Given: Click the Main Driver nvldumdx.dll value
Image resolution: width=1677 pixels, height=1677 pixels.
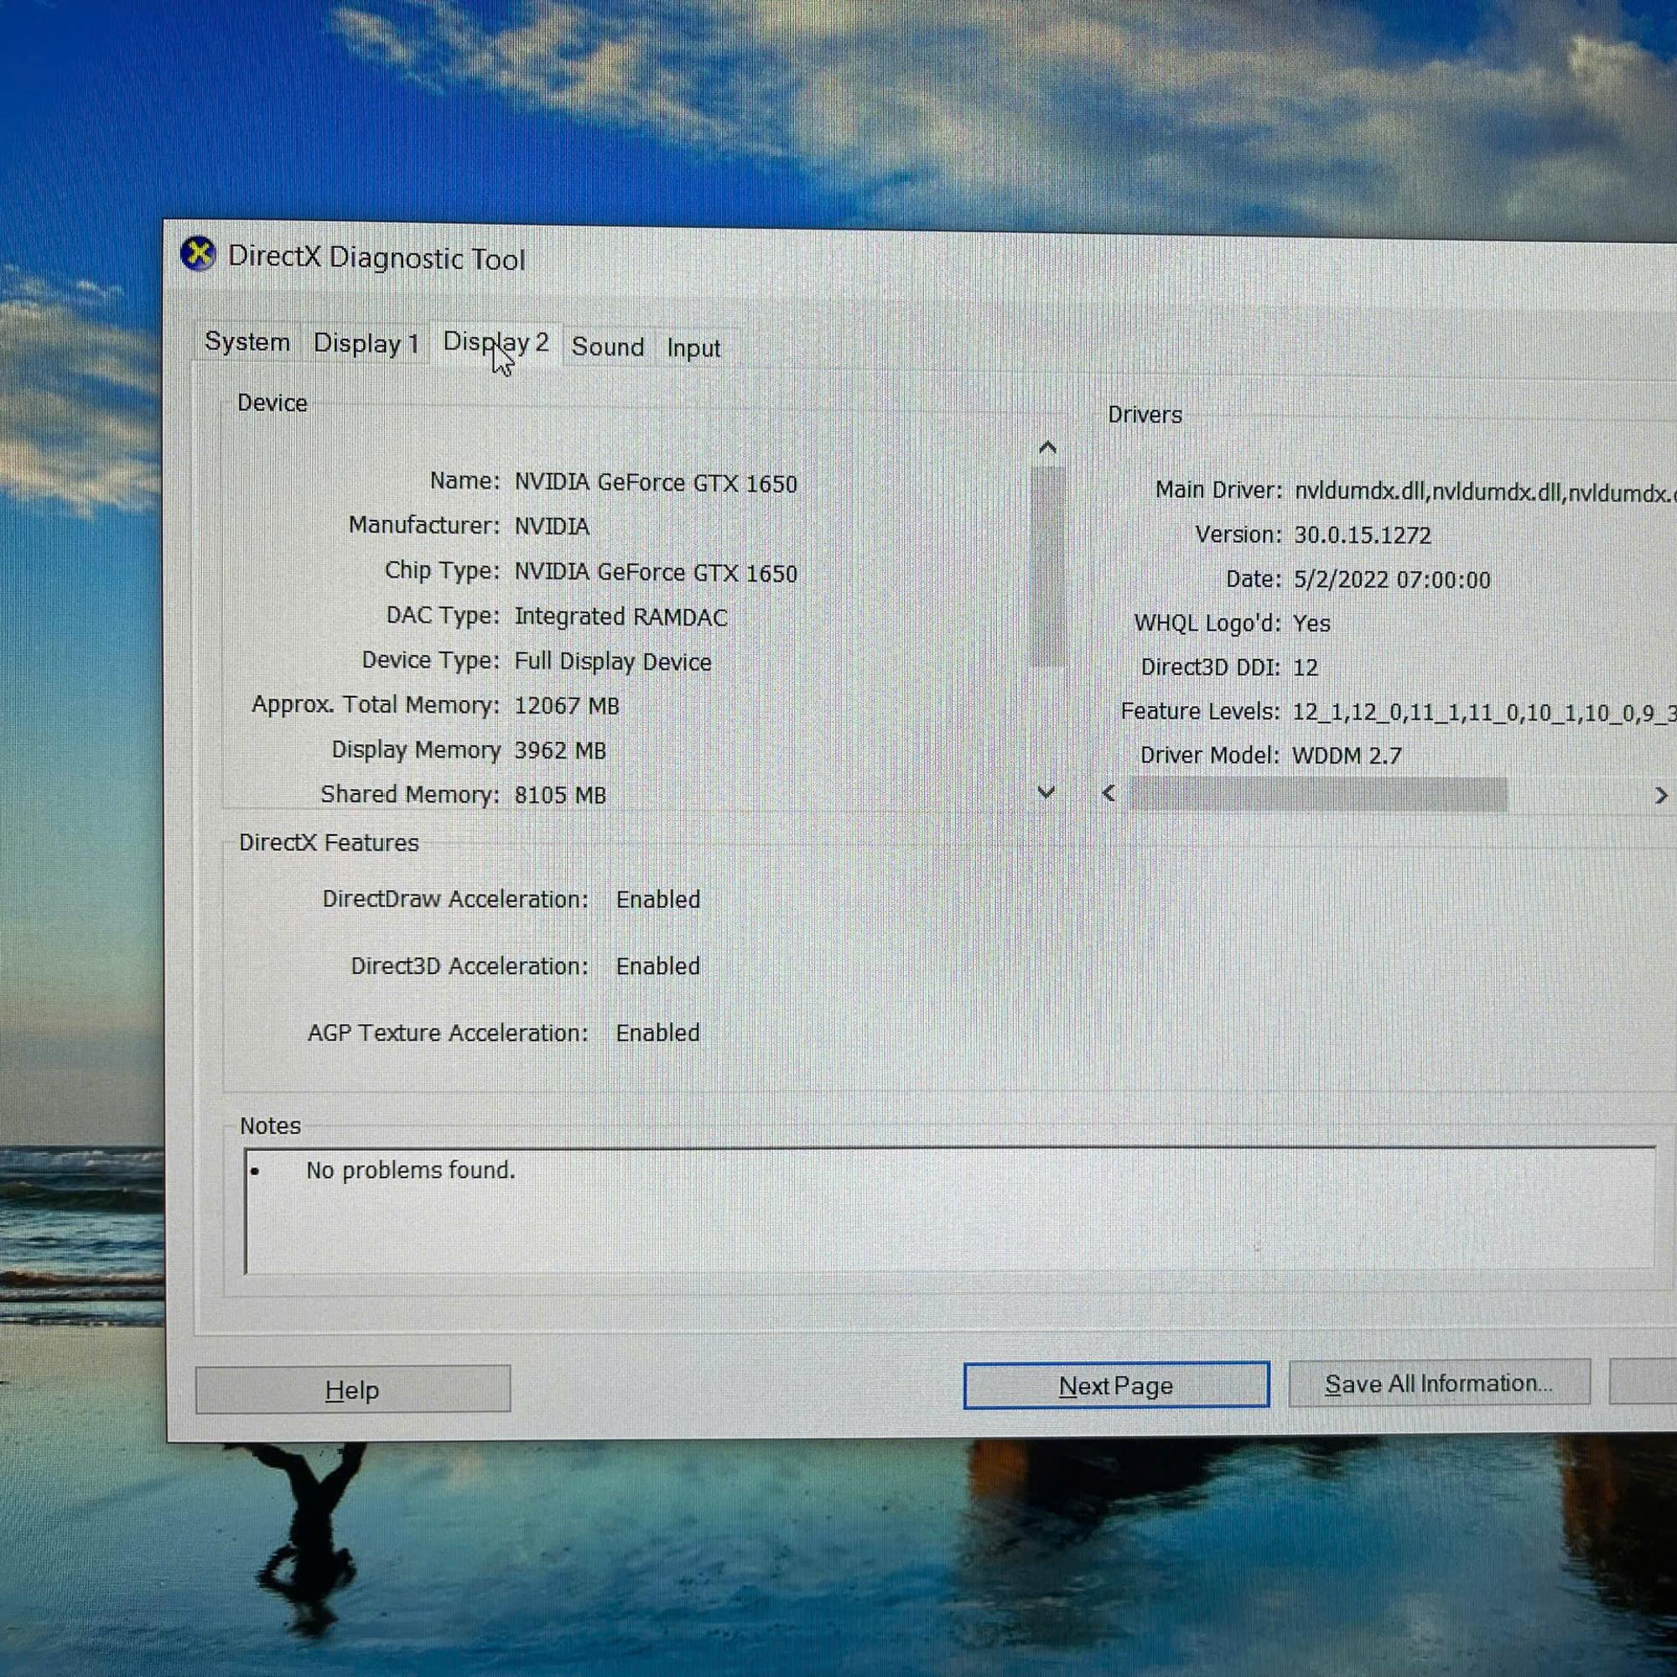Looking at the screenshot, I should pyautogui.click(x=1483, y=492).
